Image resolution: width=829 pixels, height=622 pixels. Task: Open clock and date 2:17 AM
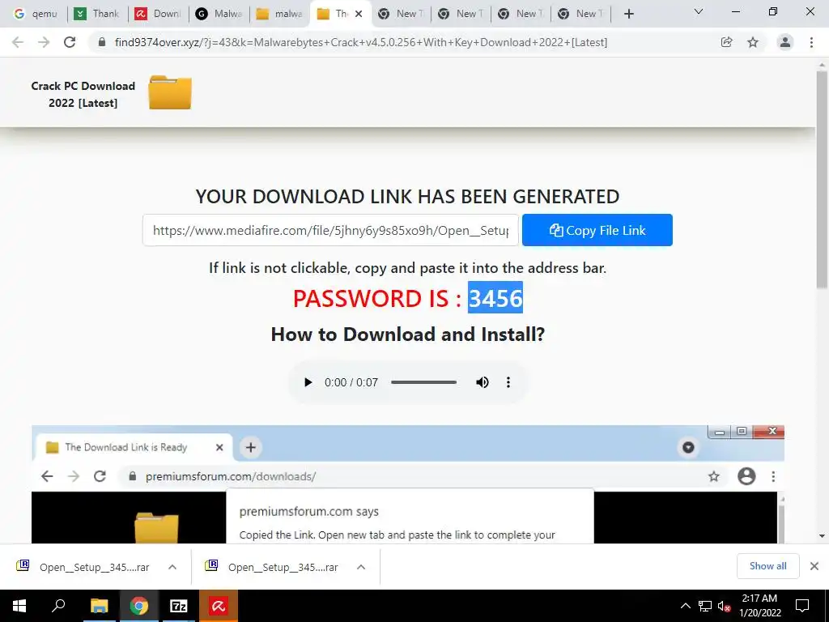click(x=759, y=606)
